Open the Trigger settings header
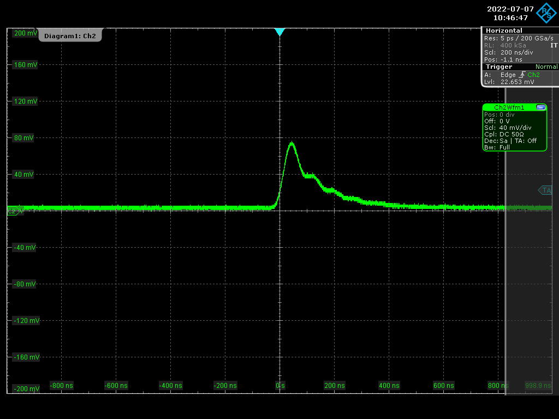 click(499, 67)
